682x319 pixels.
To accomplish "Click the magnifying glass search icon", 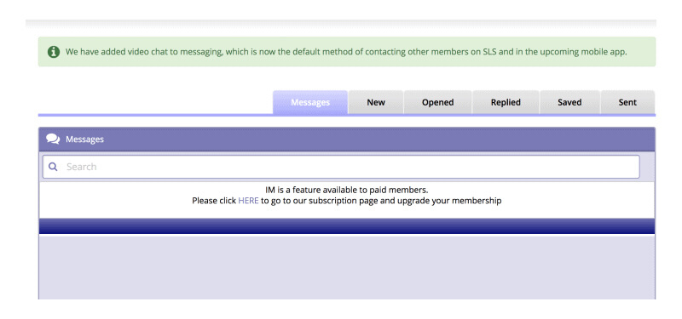I will 53,167.
